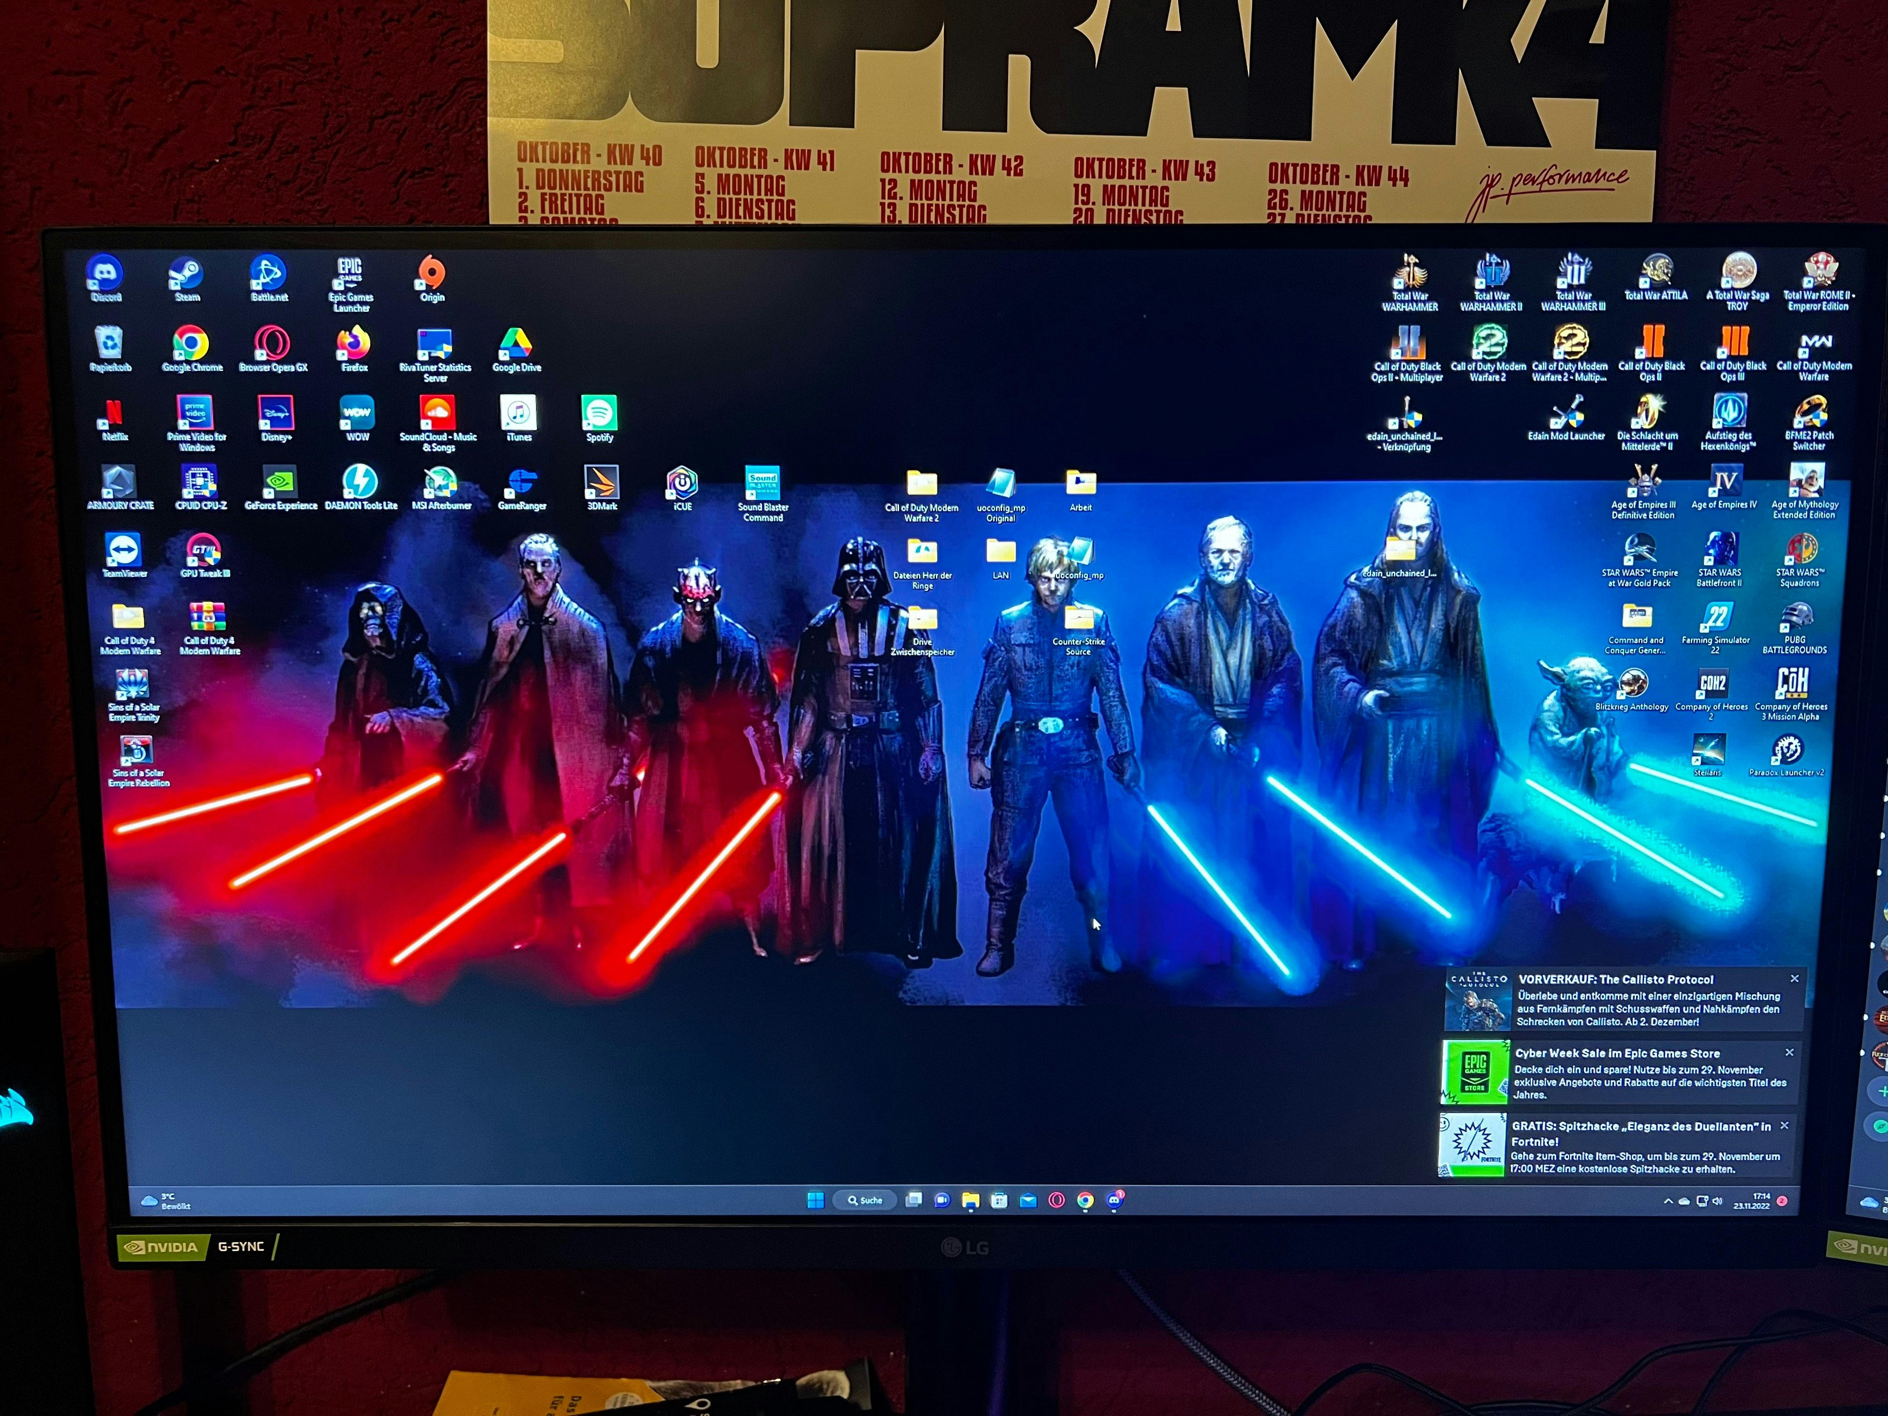The width and height of the screenshot is (1888, 1416).
Task: Select the Battle.net desktop icon
Action: pyautogui.click(x=269, y=278)
